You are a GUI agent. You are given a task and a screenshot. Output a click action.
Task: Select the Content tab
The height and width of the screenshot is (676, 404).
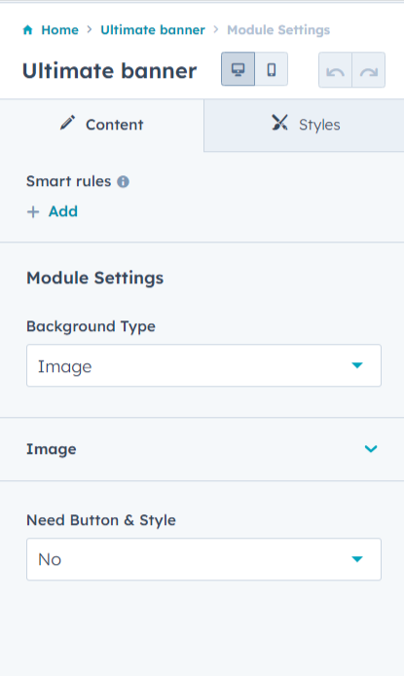[x=101, y=125]
